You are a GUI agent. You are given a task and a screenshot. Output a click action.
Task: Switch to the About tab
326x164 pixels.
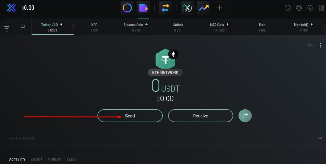(x=37, y=159)
